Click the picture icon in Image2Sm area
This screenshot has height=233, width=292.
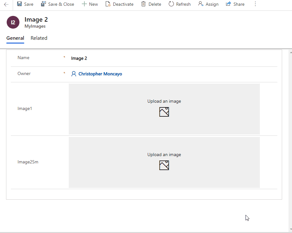pyautogui.click(x=164, y=165)
